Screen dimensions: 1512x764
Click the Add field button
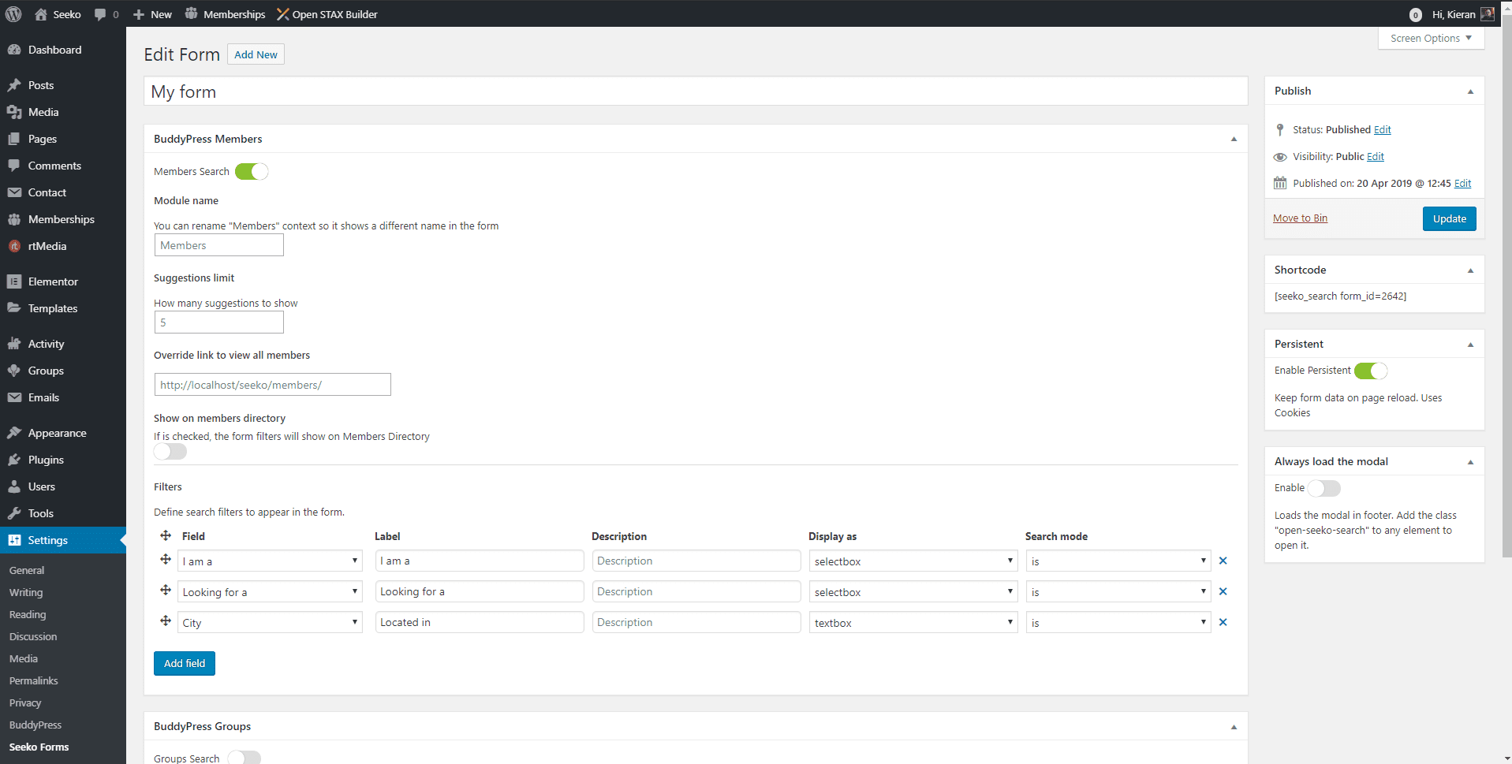(x=185, y=663)
